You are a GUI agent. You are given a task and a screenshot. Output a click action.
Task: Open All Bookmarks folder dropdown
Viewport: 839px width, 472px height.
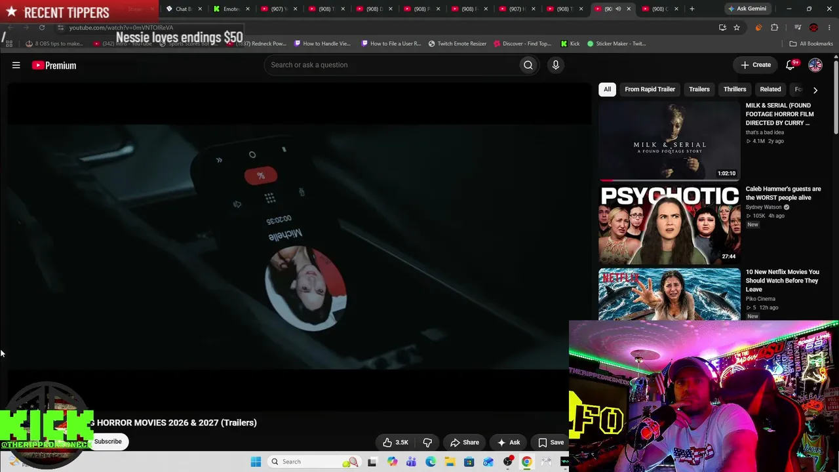click(811, 44)
